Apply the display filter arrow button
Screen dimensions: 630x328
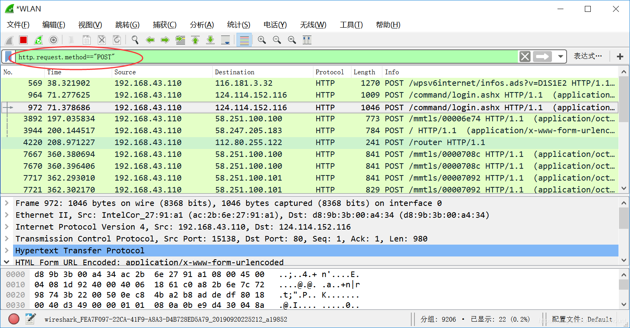coord(542,57)
